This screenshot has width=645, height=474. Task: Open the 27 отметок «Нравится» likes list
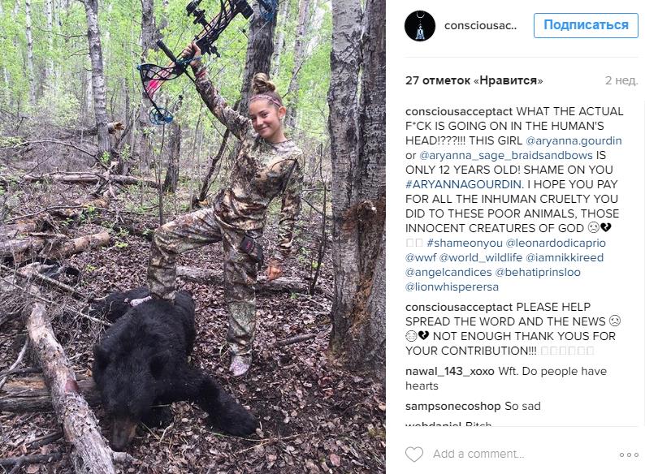[x=474, y=80]
